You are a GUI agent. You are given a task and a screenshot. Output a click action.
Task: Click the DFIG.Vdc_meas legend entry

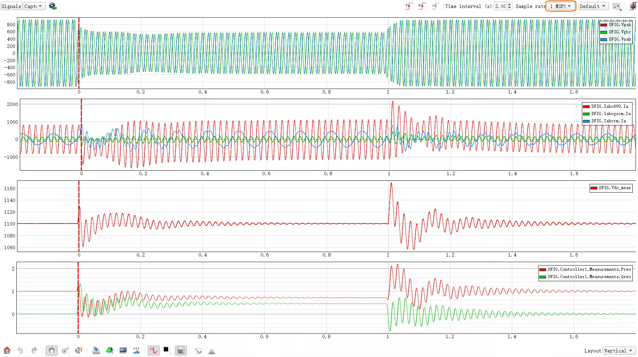[x=611, y=188]
